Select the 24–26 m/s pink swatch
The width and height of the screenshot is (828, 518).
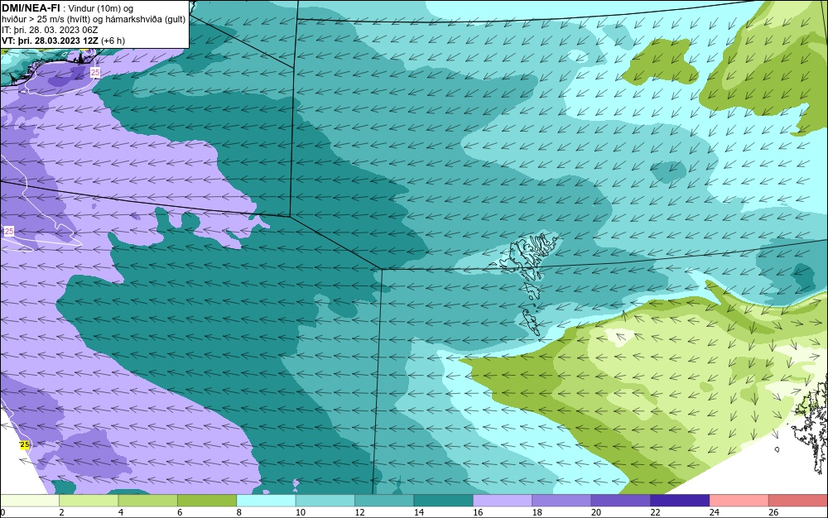point(739,501)
